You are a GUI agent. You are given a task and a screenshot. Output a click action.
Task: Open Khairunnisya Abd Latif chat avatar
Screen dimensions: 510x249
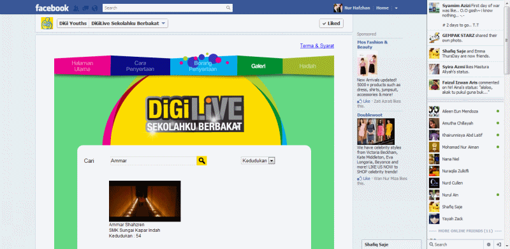(434, 135)
